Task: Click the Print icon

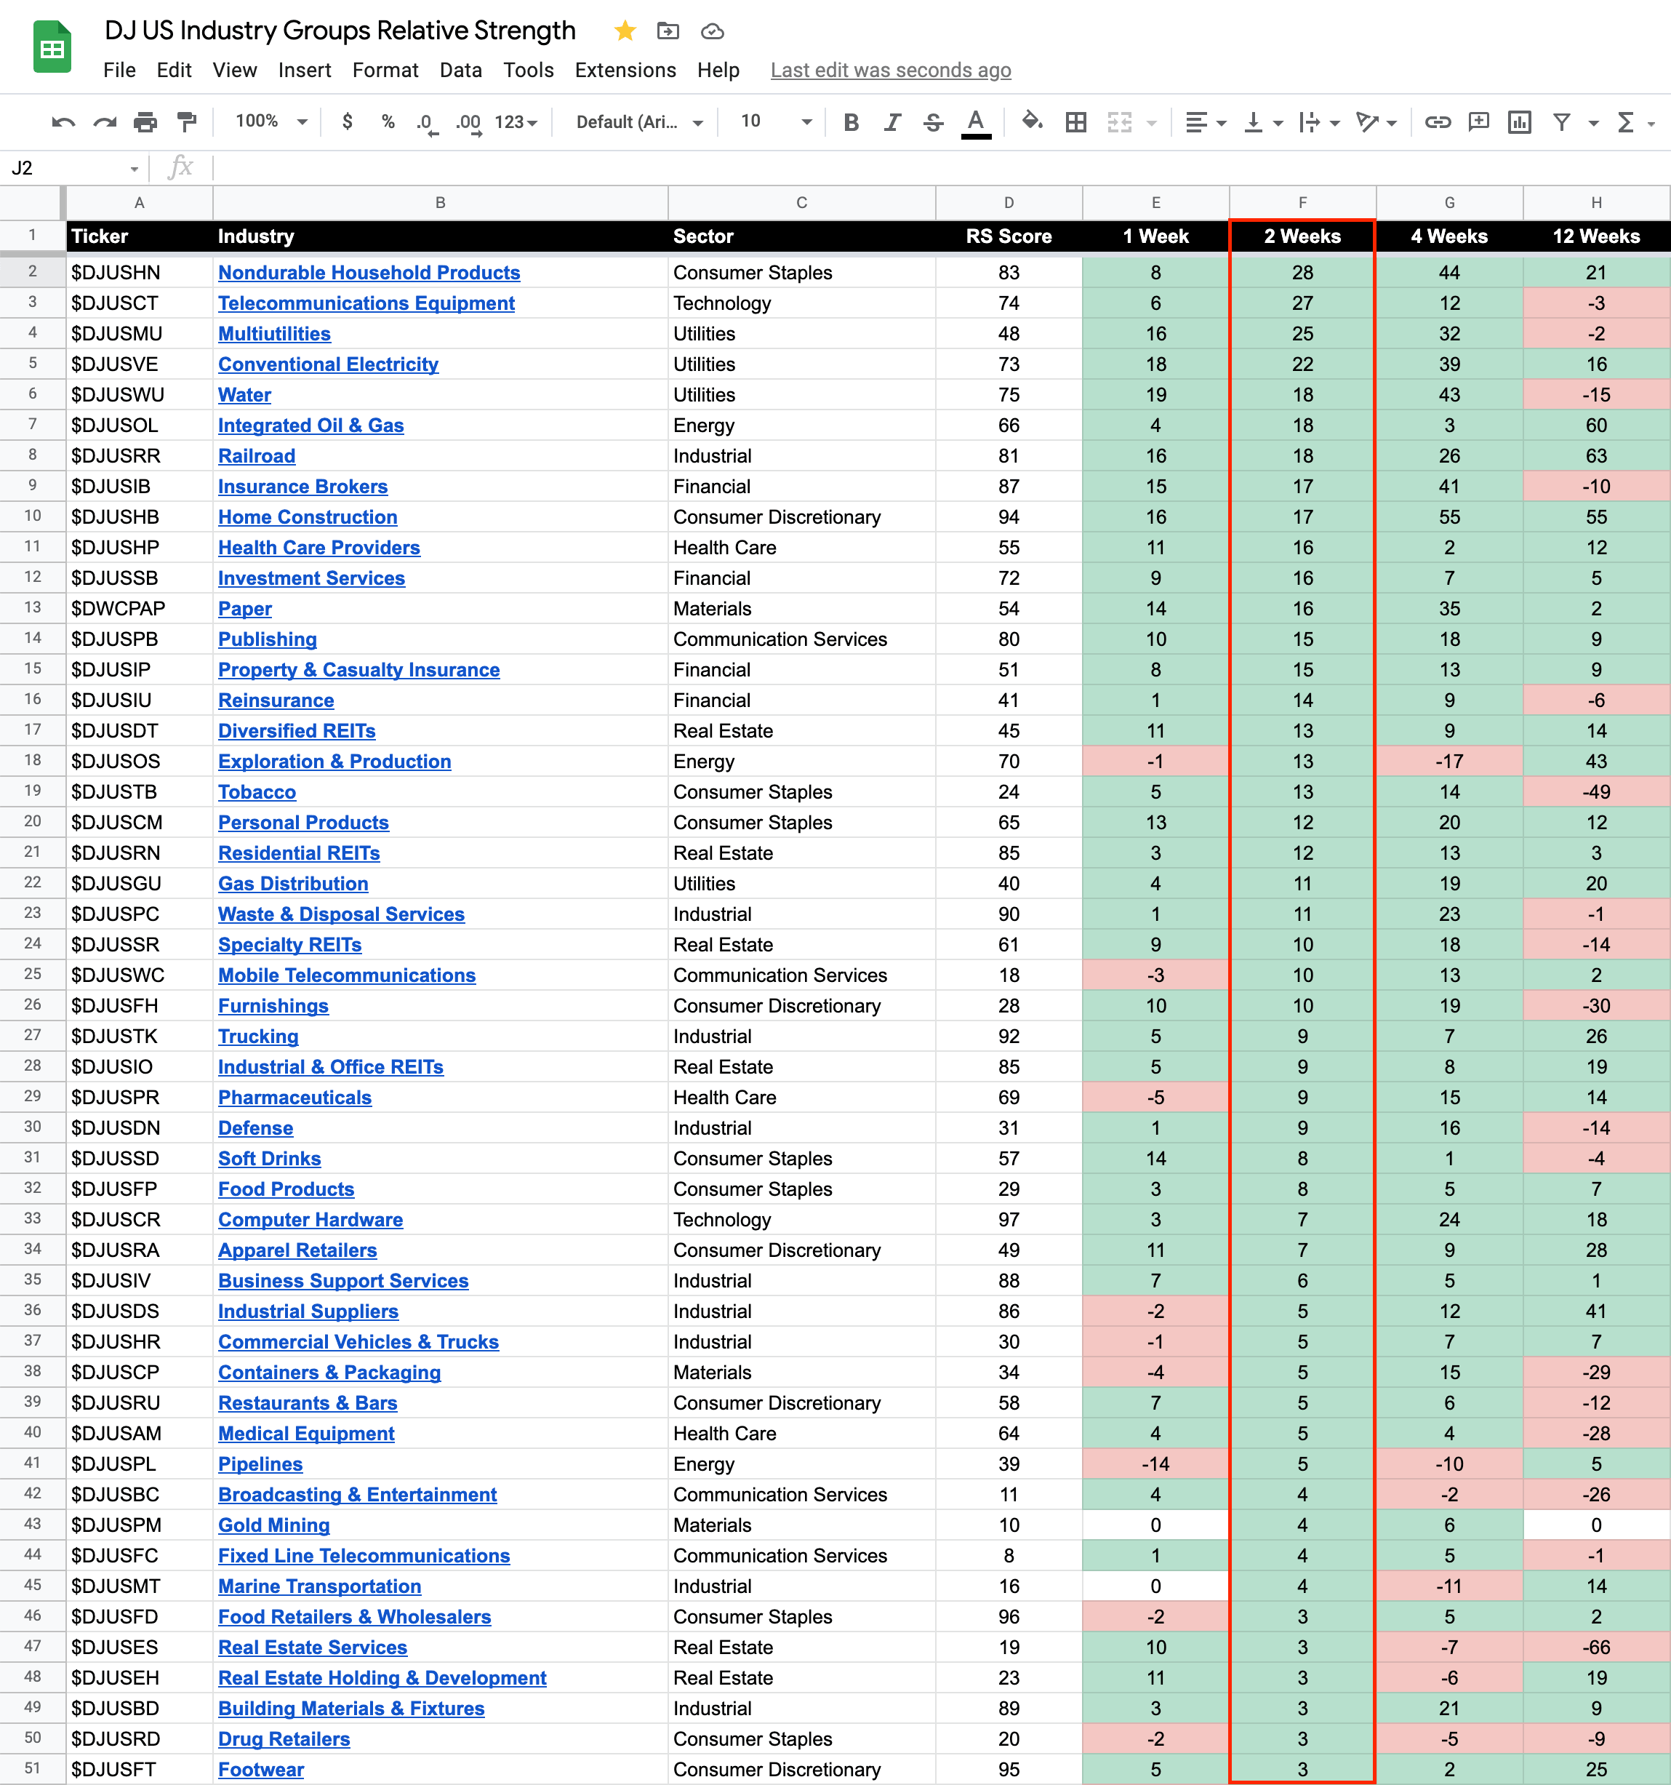Action: [x=145, y=122]
